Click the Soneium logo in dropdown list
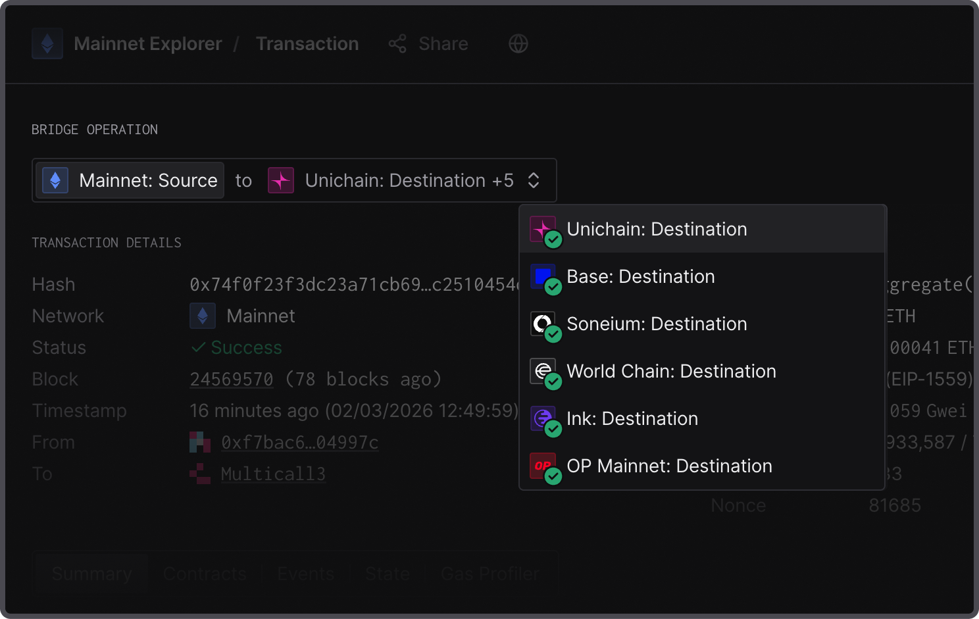979x619 pixels. [x=543, y=324]
